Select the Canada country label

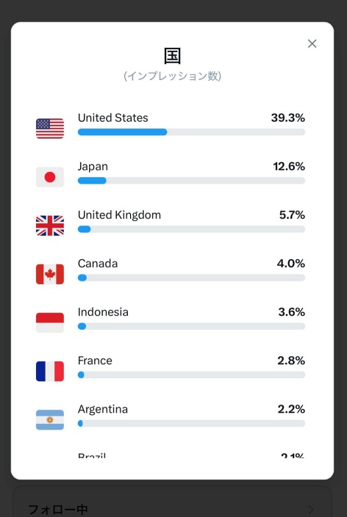click(x=98, y=264)
